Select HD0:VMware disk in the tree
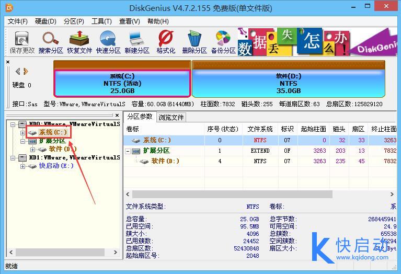 click(74, 124)
